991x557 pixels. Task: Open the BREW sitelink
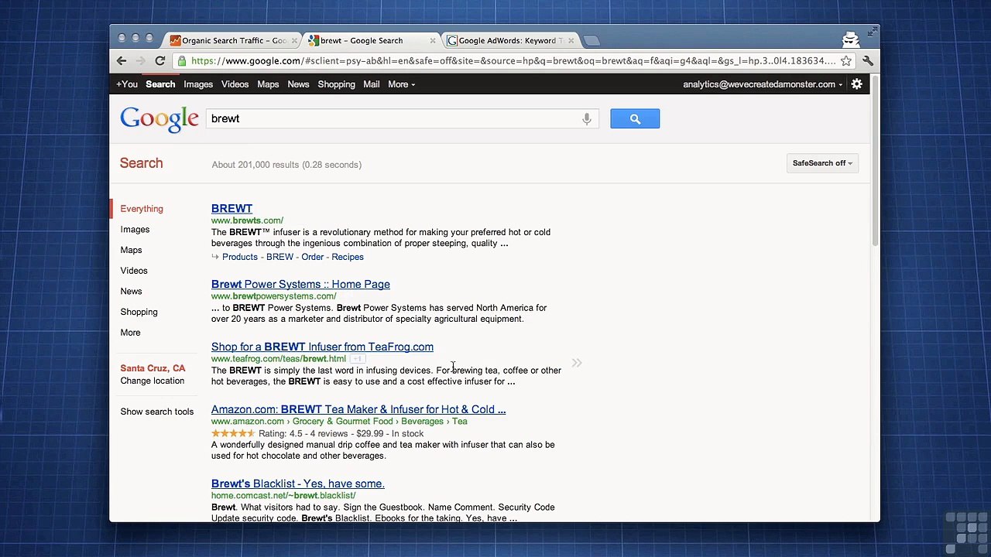point(279,257)
